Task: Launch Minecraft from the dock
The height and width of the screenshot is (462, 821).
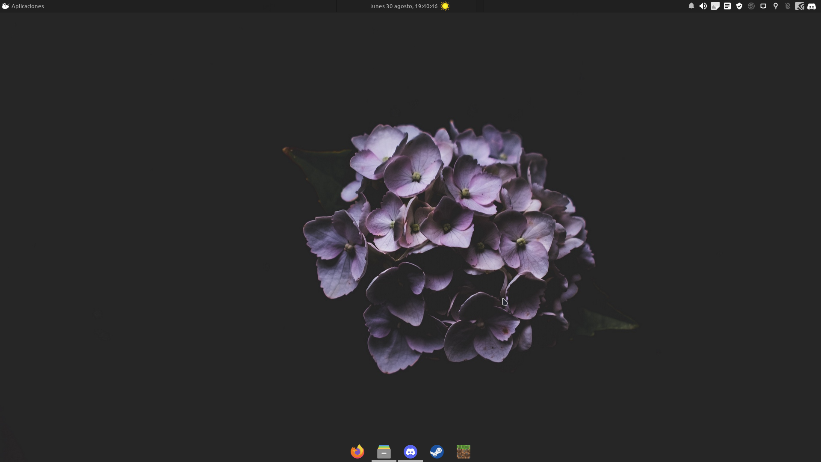Action: point(463,451)
